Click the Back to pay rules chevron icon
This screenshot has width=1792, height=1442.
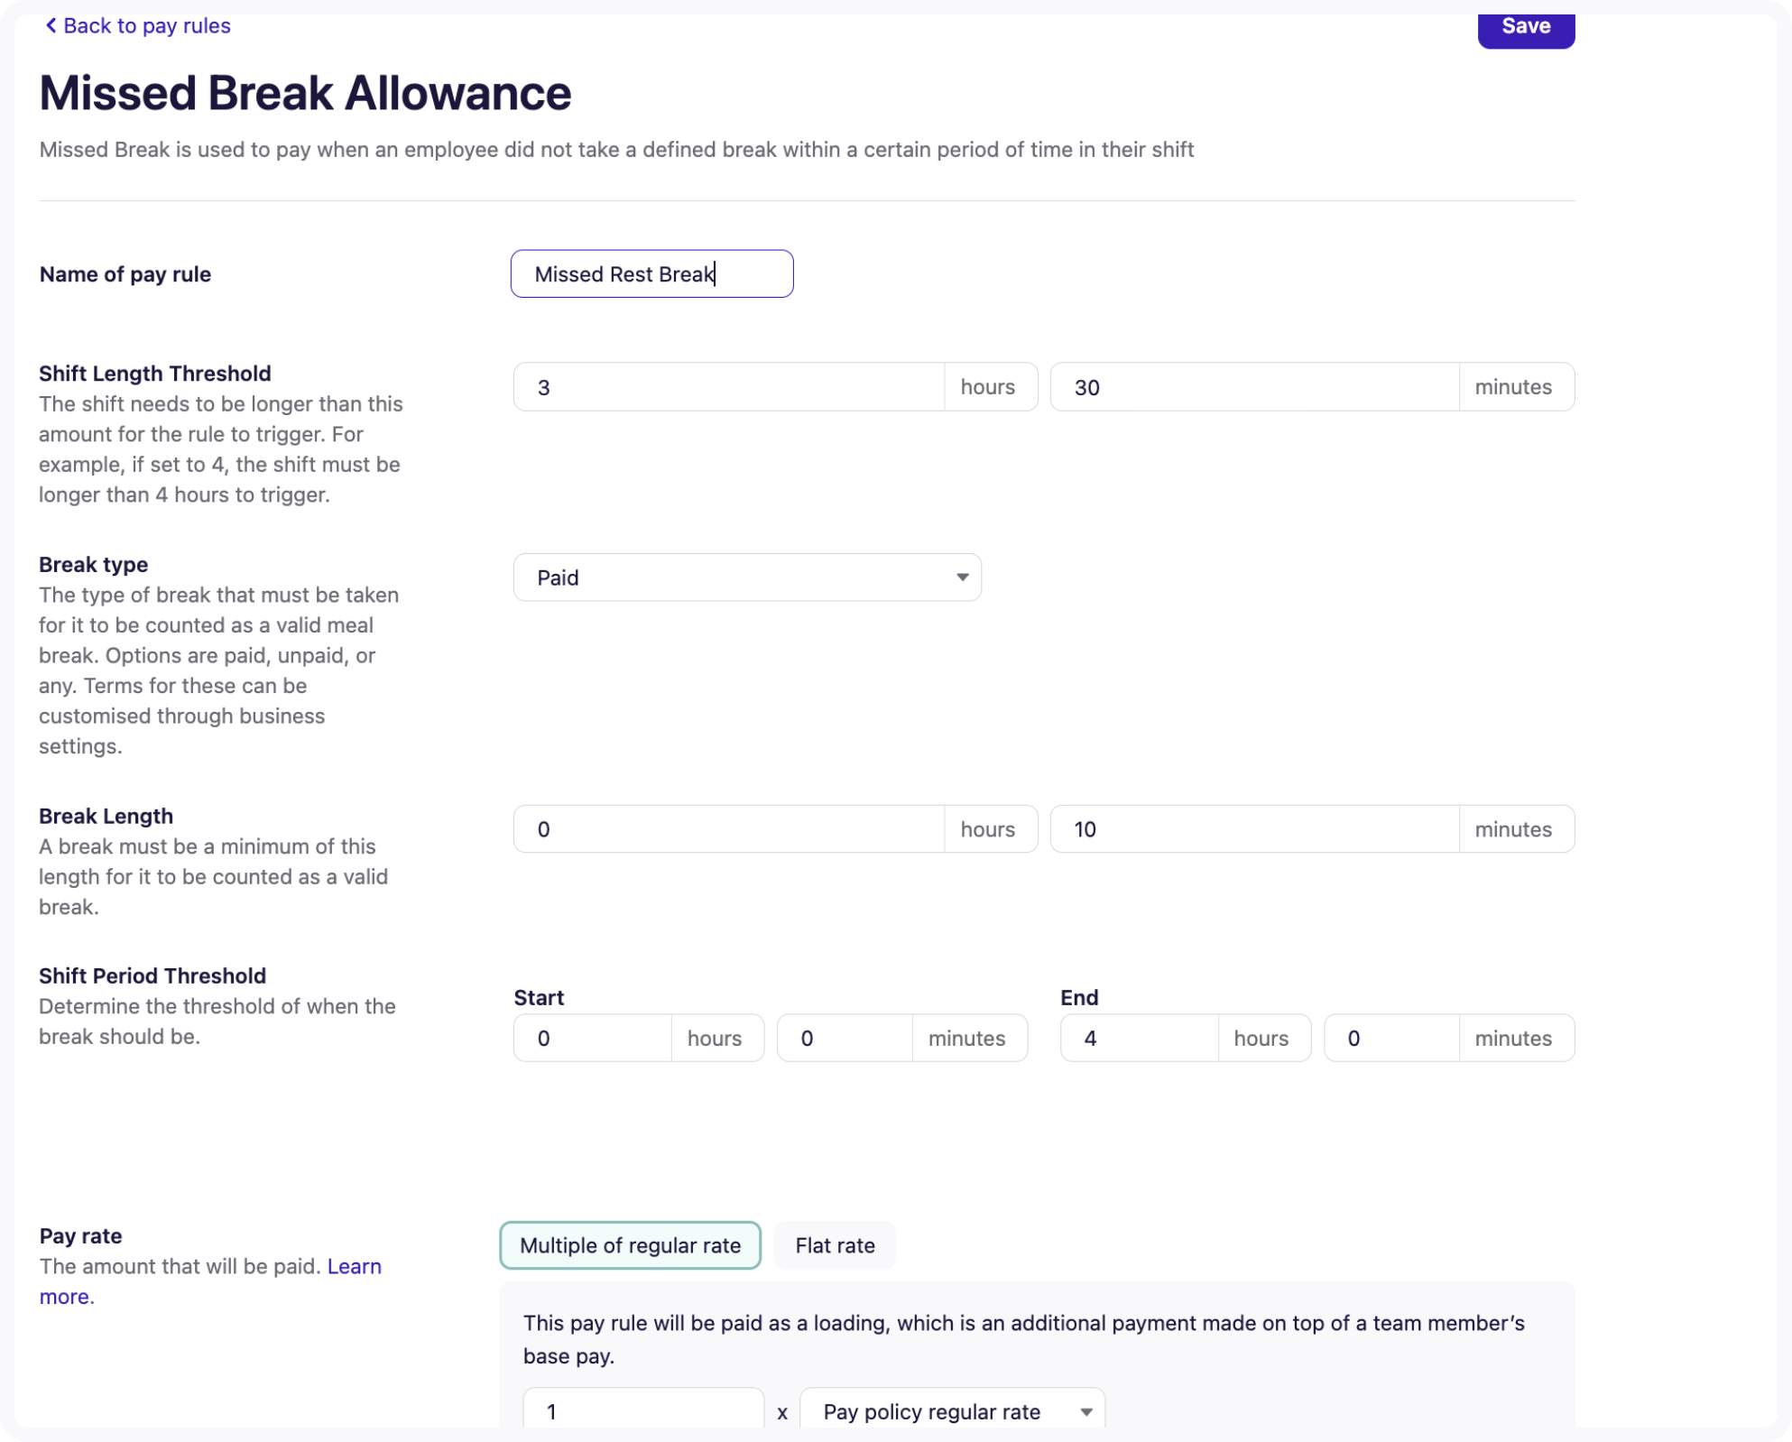coord(51,26)
